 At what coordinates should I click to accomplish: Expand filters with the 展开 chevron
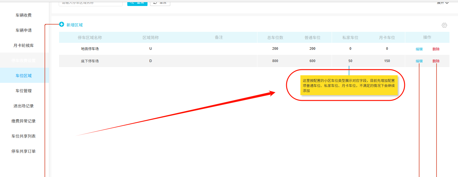[x=443, y=3]
